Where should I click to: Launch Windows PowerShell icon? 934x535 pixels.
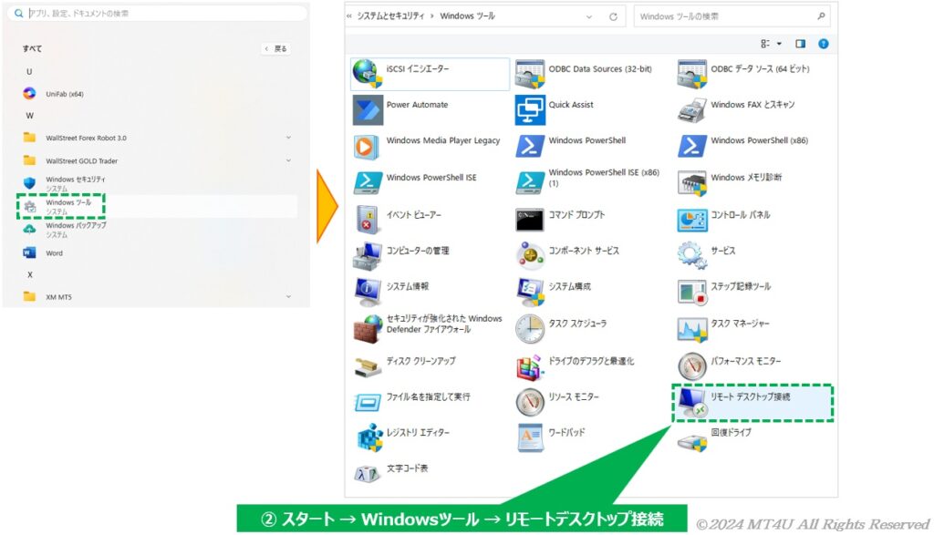530,146
